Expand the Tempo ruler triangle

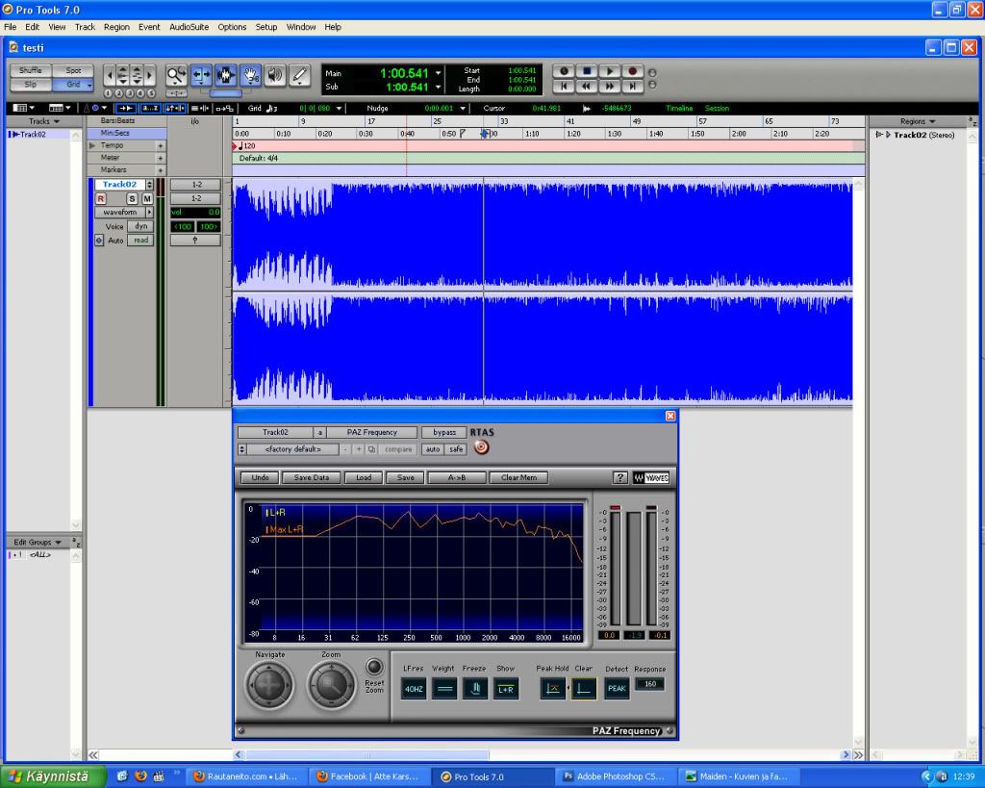point(92,145)
